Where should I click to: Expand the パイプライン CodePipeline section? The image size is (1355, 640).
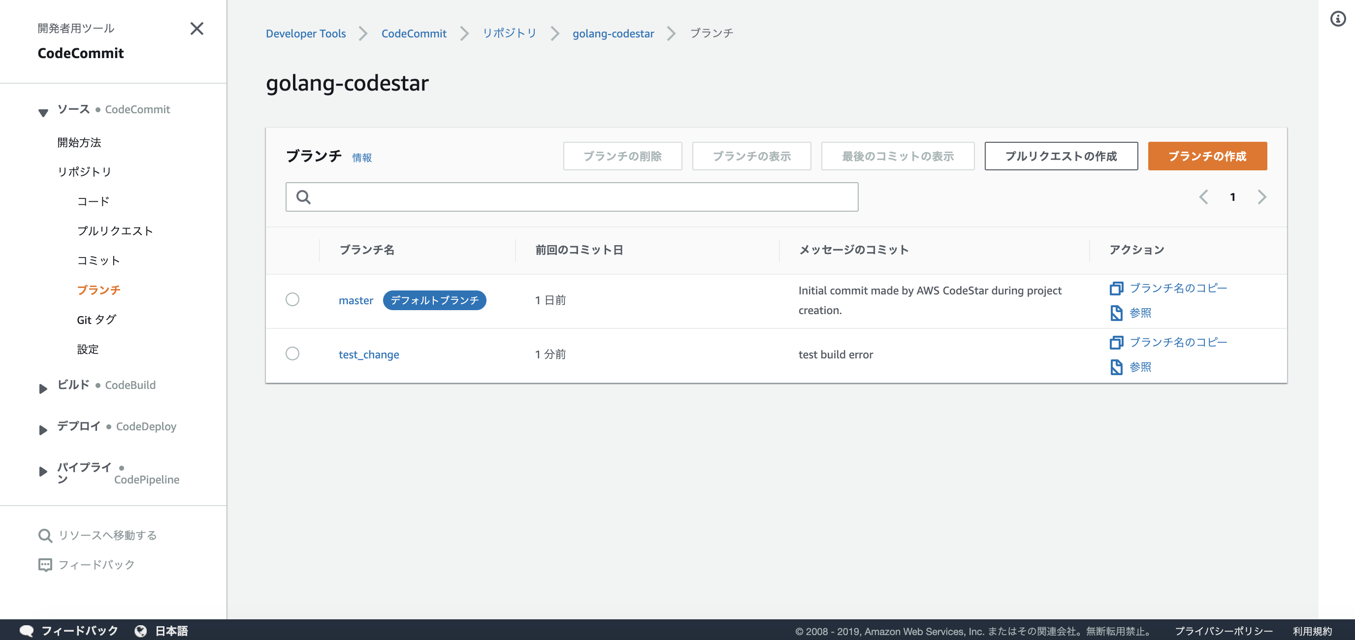tap(43, 472)
